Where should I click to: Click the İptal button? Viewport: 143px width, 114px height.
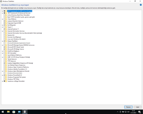tap(138, 107)
